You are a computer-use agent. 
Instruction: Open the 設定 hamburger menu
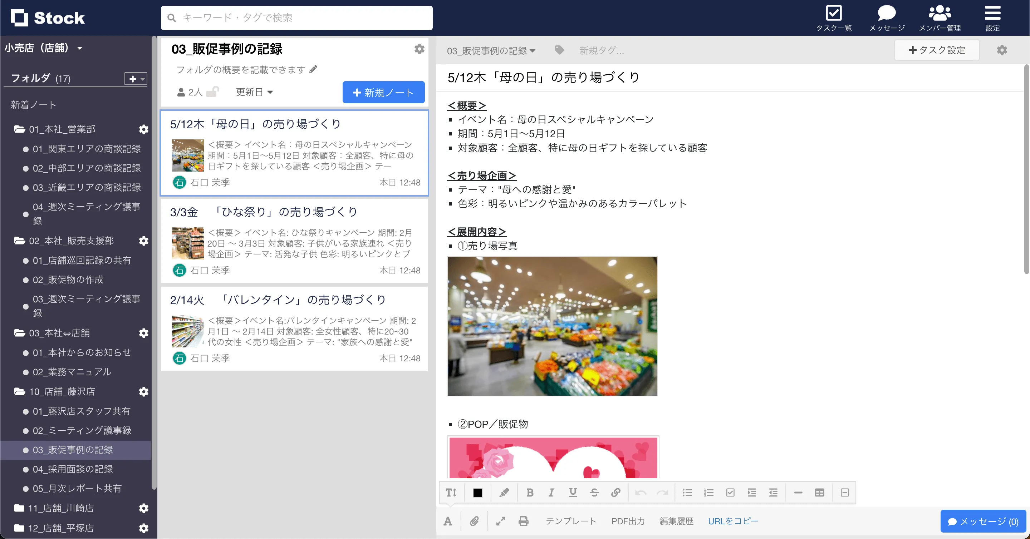(x=992, y=17)
